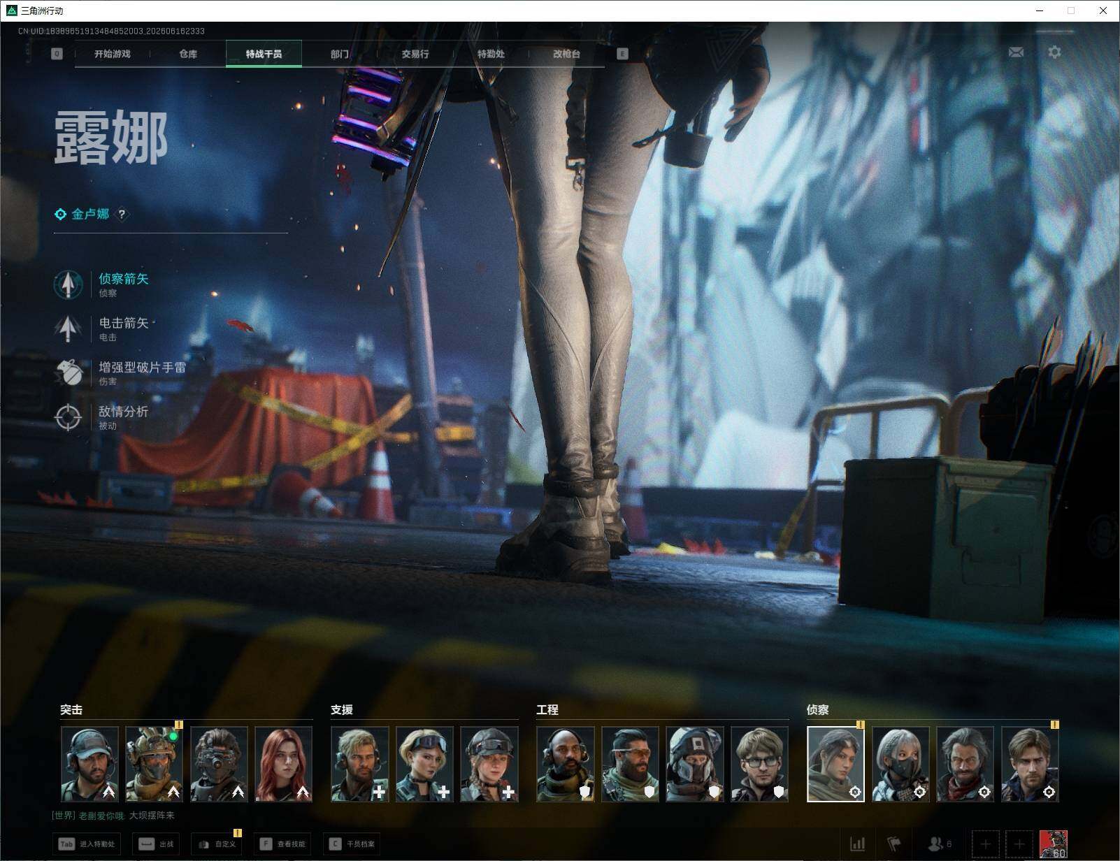Click the 金卢娜 name label
The width and height of the screenshot is (1120, 861).
coord(91,215)
